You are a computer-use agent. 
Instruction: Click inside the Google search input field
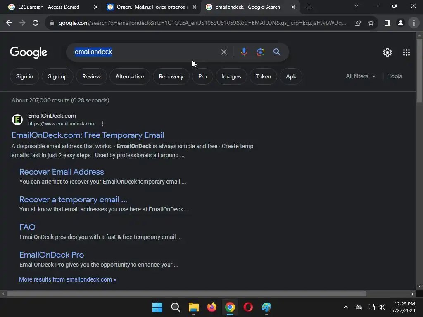pyautogui.click(x=146, y=52)
